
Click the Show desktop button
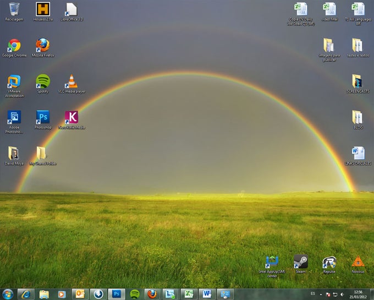pyautogui.click(x=372, y=294)
